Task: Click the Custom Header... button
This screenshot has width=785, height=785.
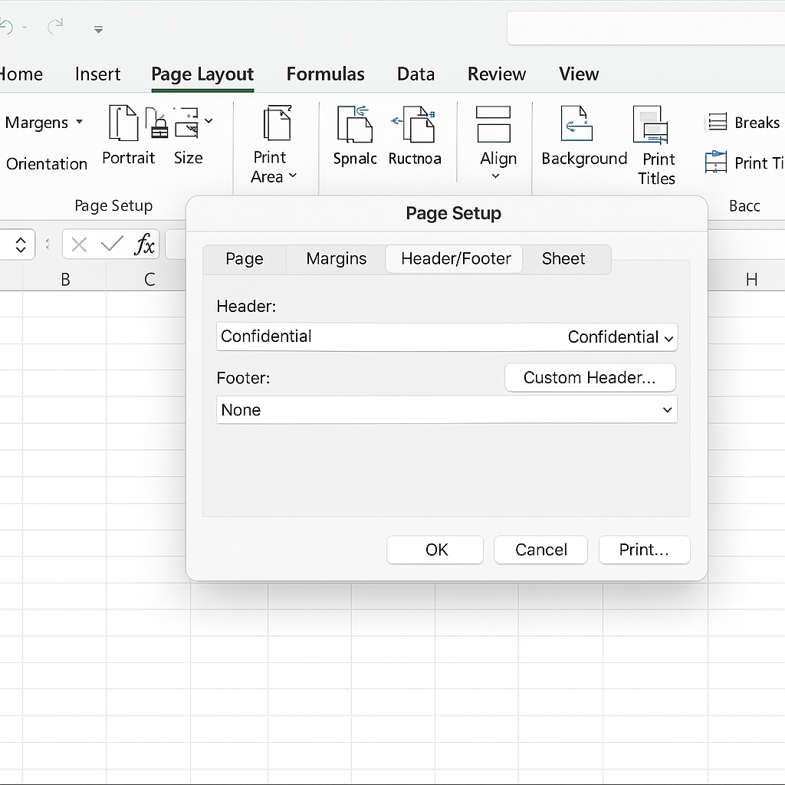Action: [x=590, y=378]
